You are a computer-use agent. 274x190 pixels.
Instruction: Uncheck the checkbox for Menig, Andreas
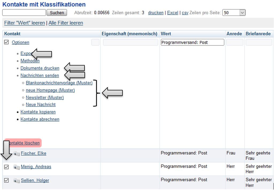[6, 167]
